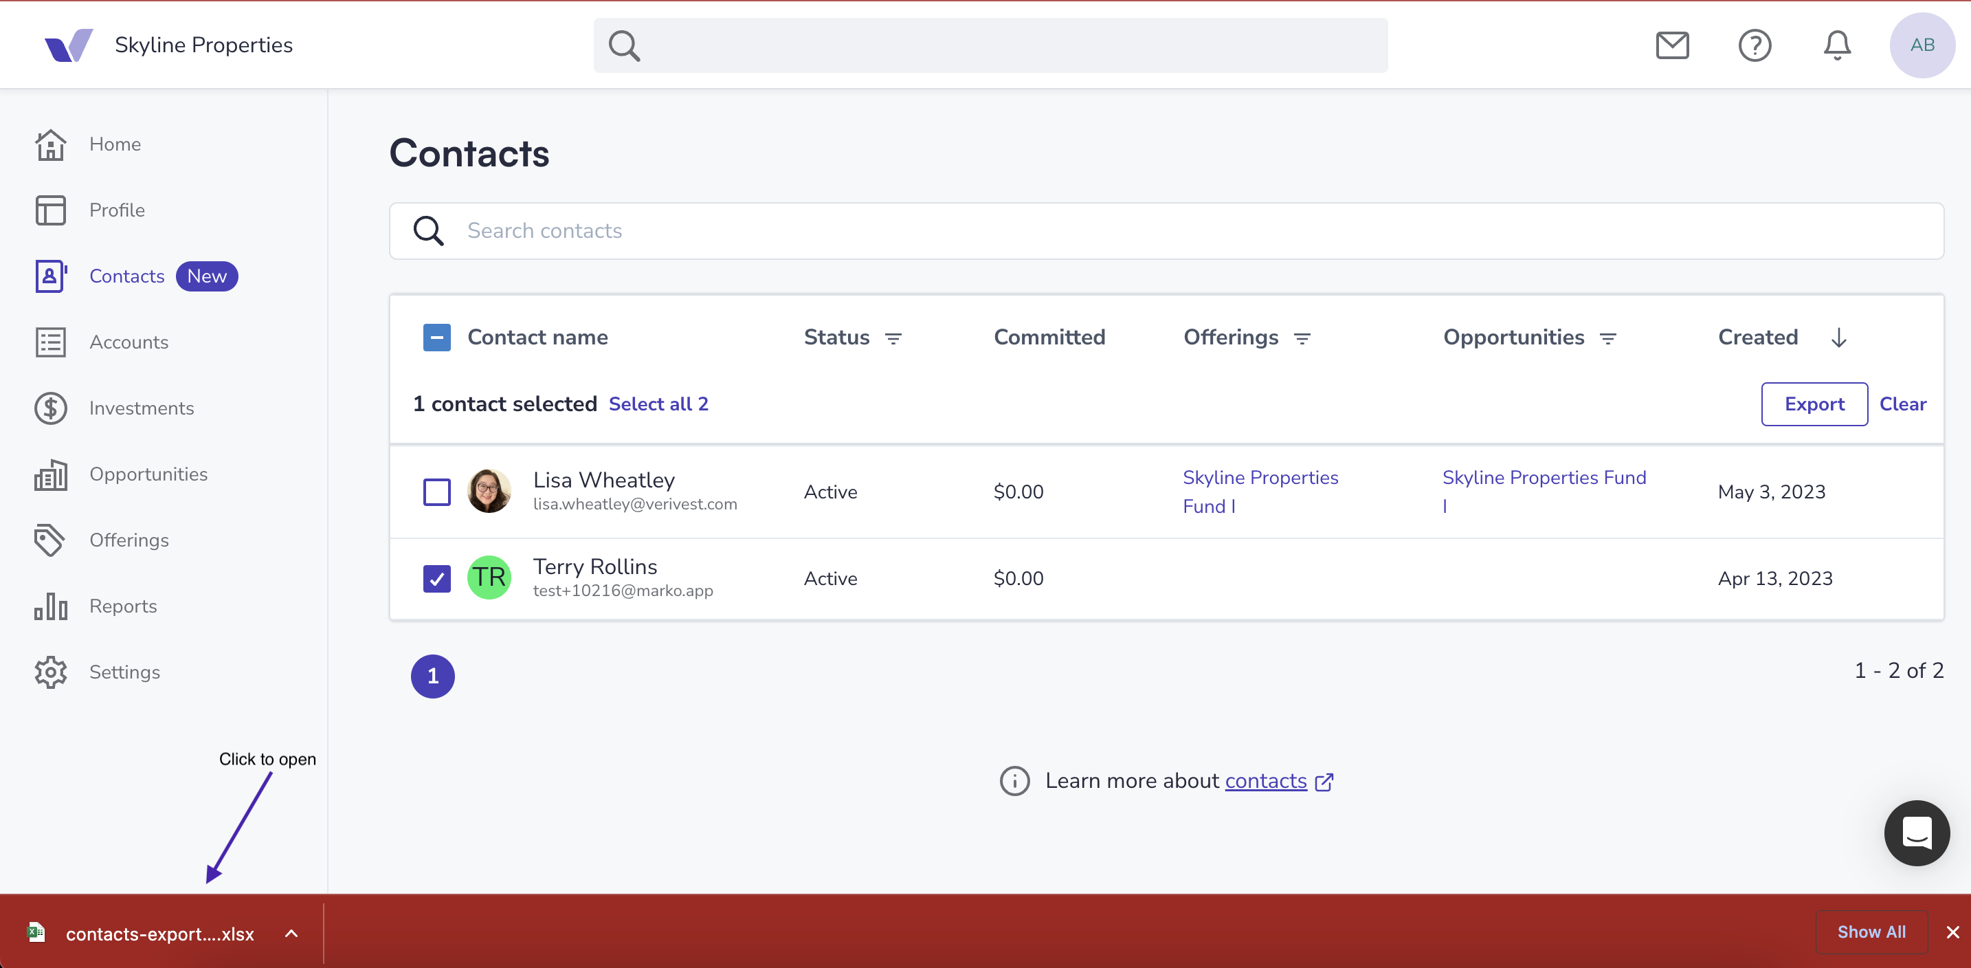Open the Offerings column filter

coord(1302,338)
